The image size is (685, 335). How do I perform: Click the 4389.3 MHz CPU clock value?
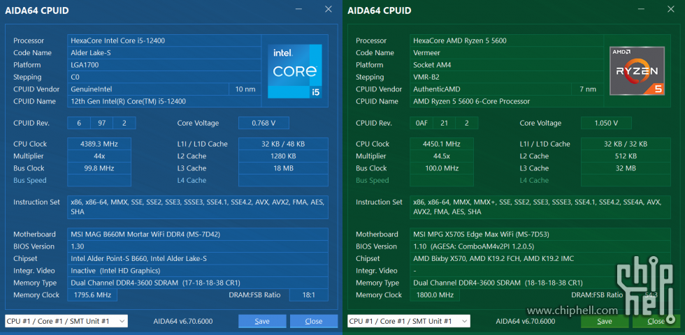pos(99,144)
